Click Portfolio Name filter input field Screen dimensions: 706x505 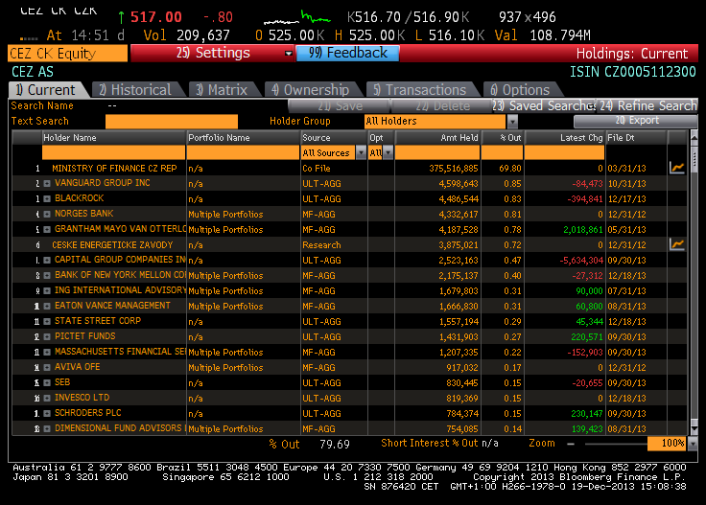[243, 153]
